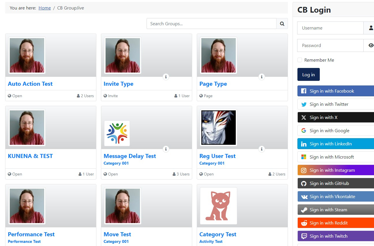Image resolution: width=374 pixels, height=246 pixels.
Task: Open Category 001 under Reg User Test
Action: [x=212, y=163]
